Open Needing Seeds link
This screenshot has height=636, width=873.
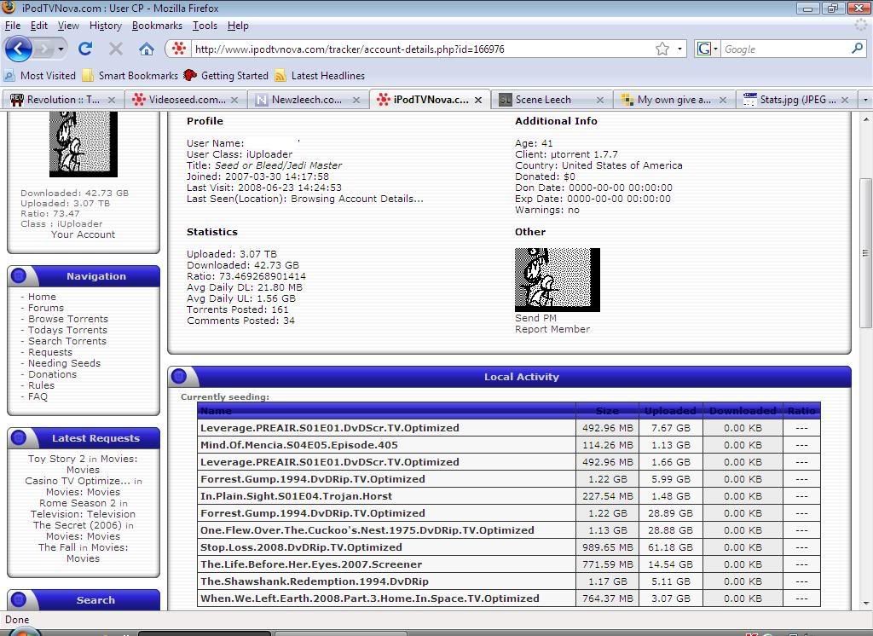tap(64, 364)
